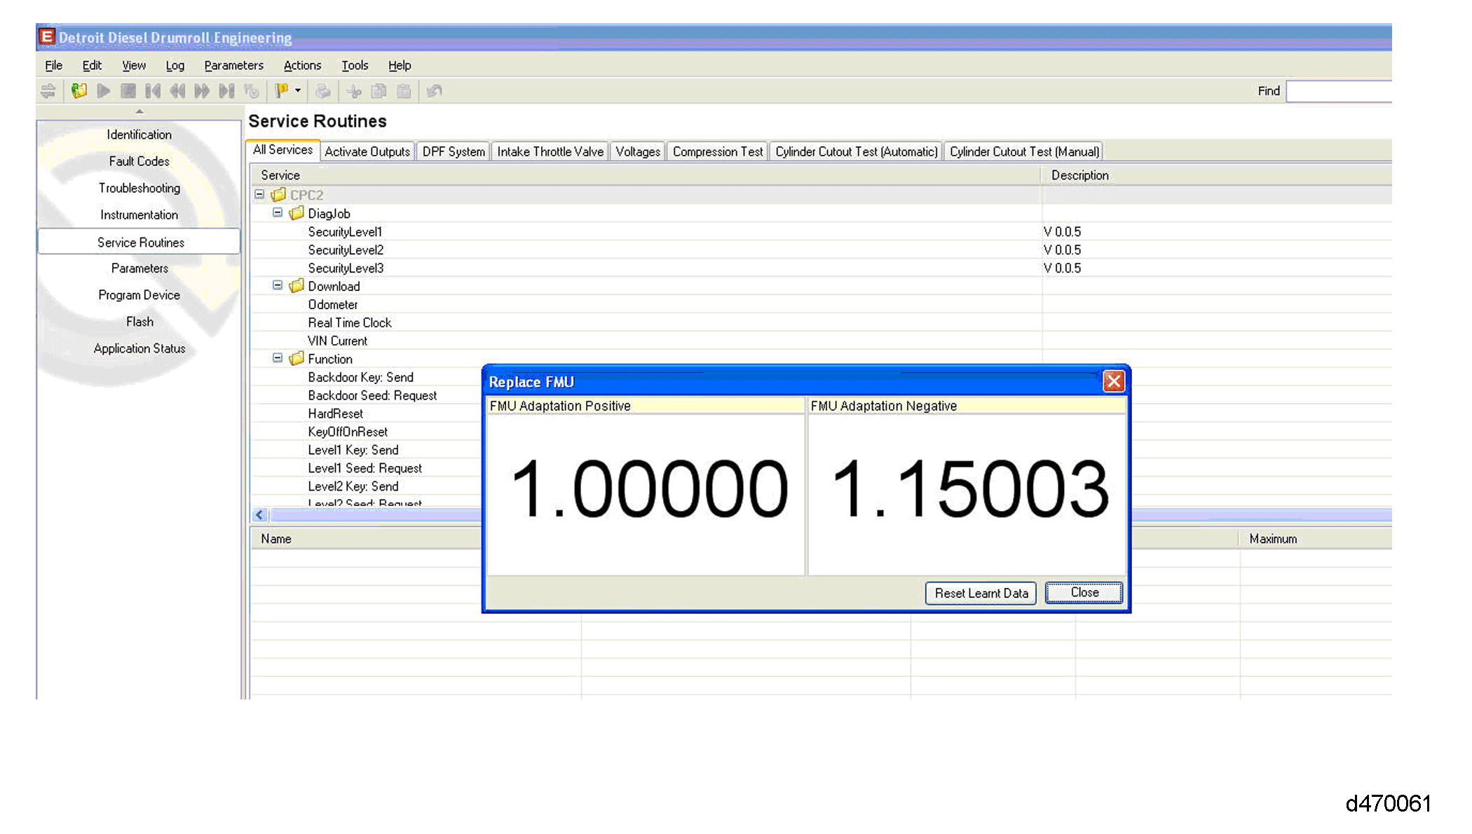Select Fault Codes in left sidebar
Image resolution: width=1472 pixels, height=834 pixels.
[x=139, y=161]
